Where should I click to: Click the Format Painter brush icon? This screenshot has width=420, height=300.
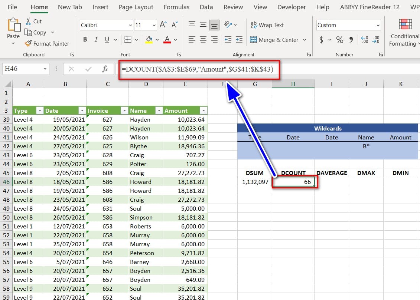[x=28, y=43]
